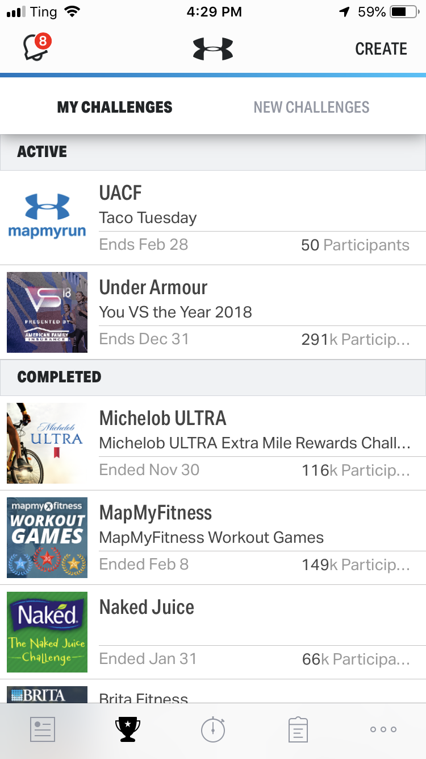Tap the Workout Games badge thumbnail

(47, 537)
